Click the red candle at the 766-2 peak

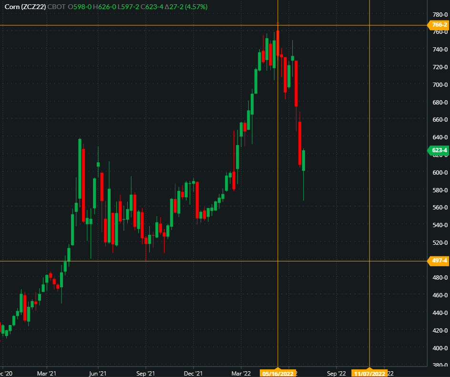(x=277, y=43)
